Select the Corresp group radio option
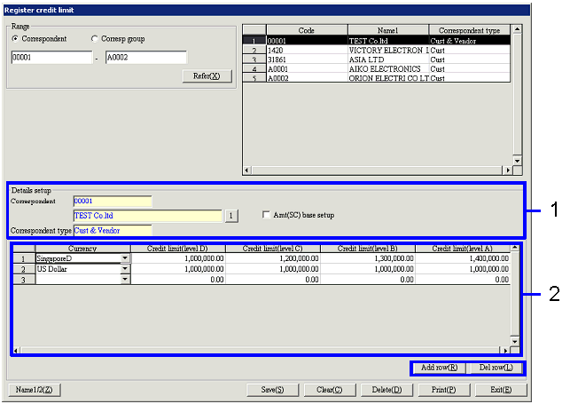The image size is (570, 404). coord(95,39)
